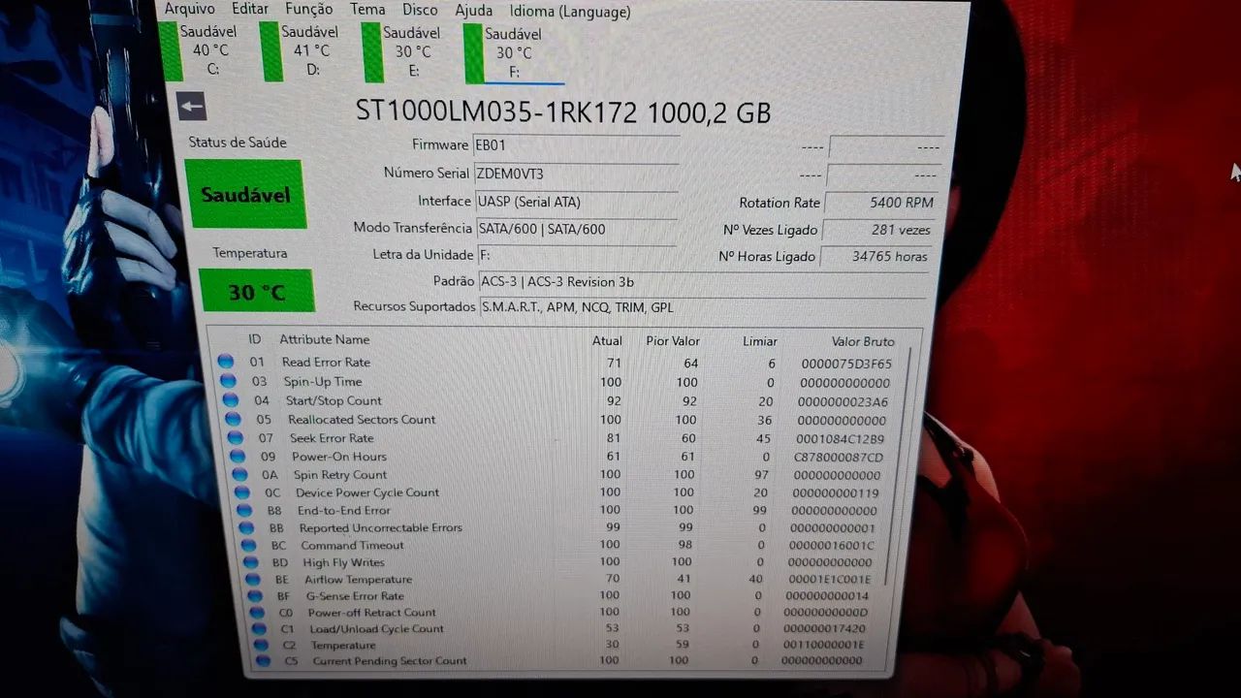Click the status icon for Power-off Retract Count
This screenshot has height=698, width=1241.
pos(257,612)
